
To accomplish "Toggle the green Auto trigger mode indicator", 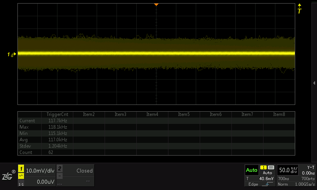I will (252, 170).
